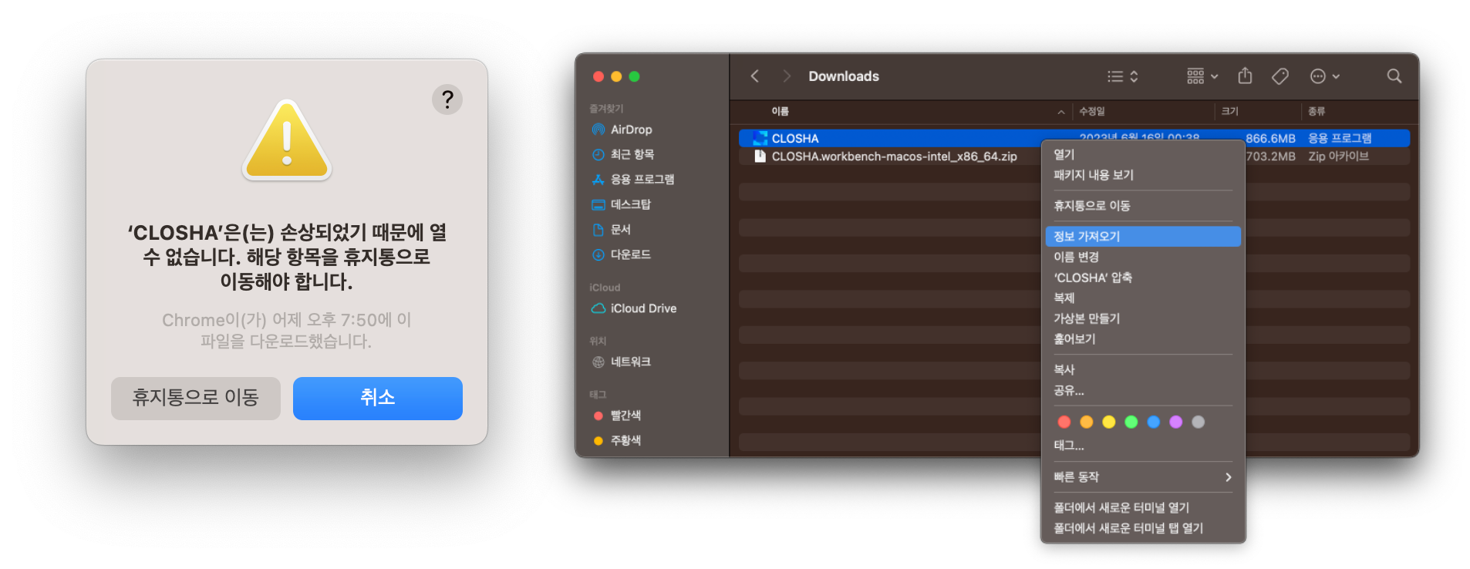Select the CLOSHA application row
The height and width of the screenshot is (569, 1470).
pyautogui.click(x=1074, y=138)
